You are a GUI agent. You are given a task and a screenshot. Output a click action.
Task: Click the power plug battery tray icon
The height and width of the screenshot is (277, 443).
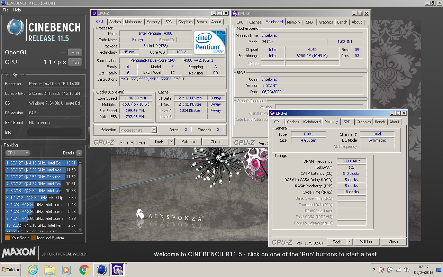point(390,270)
